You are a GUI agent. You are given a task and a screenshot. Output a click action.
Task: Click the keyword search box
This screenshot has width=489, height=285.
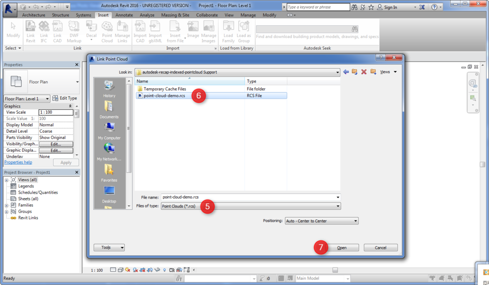tap(318, 7)
